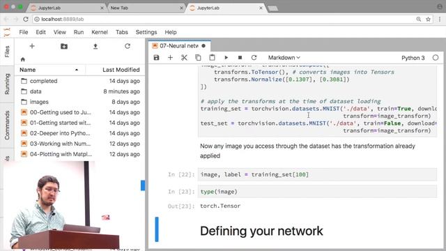This screenshot has width=446, height=251.
Task: Close the New Tab browser tab
Action: tap(181, 8)
